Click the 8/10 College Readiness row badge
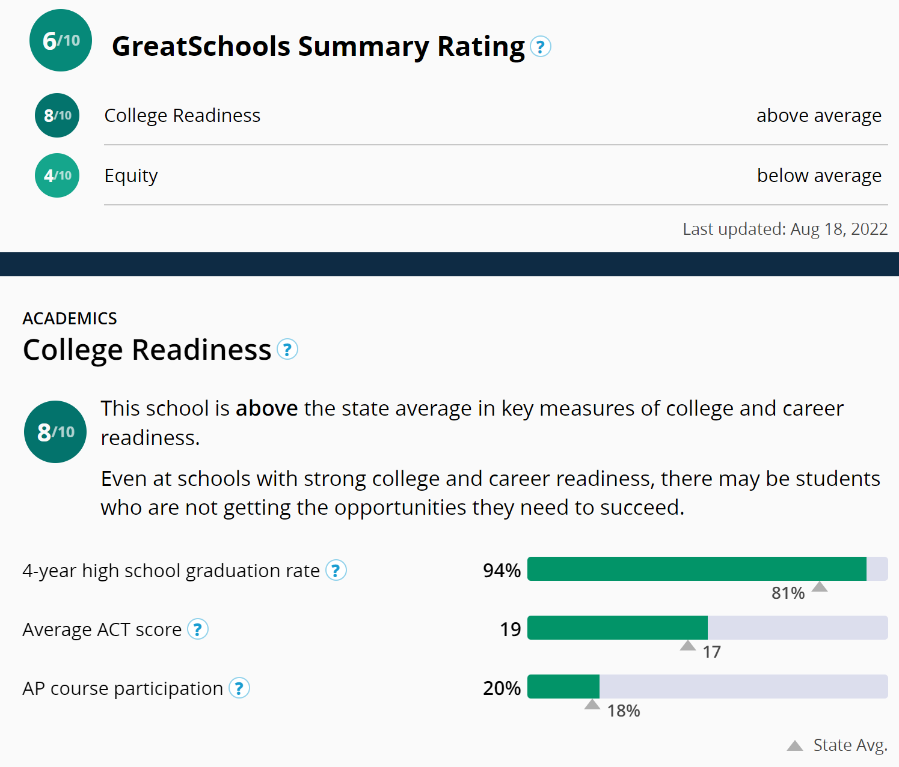This screenshot has width=899, height=767. 57,115
